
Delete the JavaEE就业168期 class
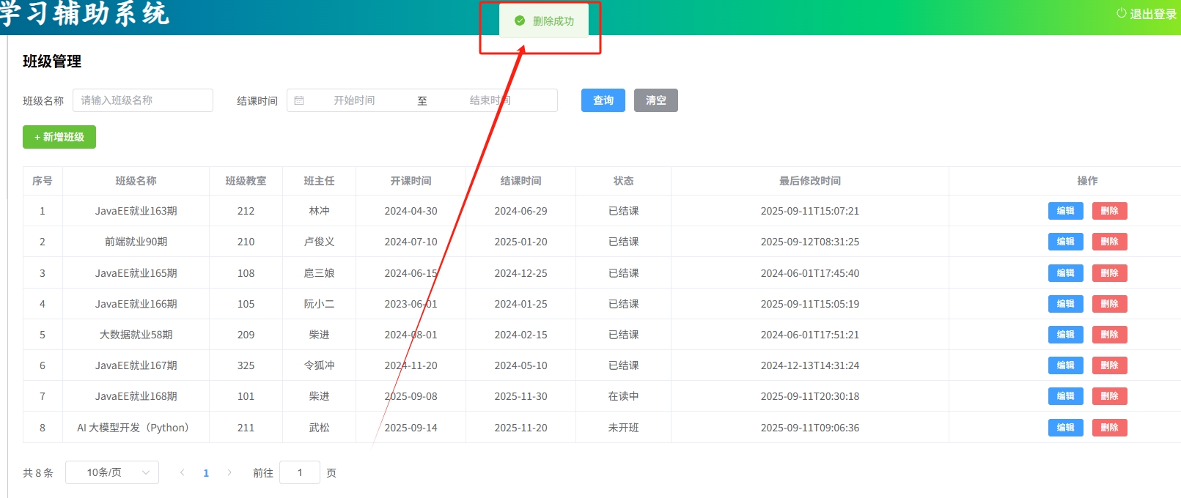pos(1110,396)
